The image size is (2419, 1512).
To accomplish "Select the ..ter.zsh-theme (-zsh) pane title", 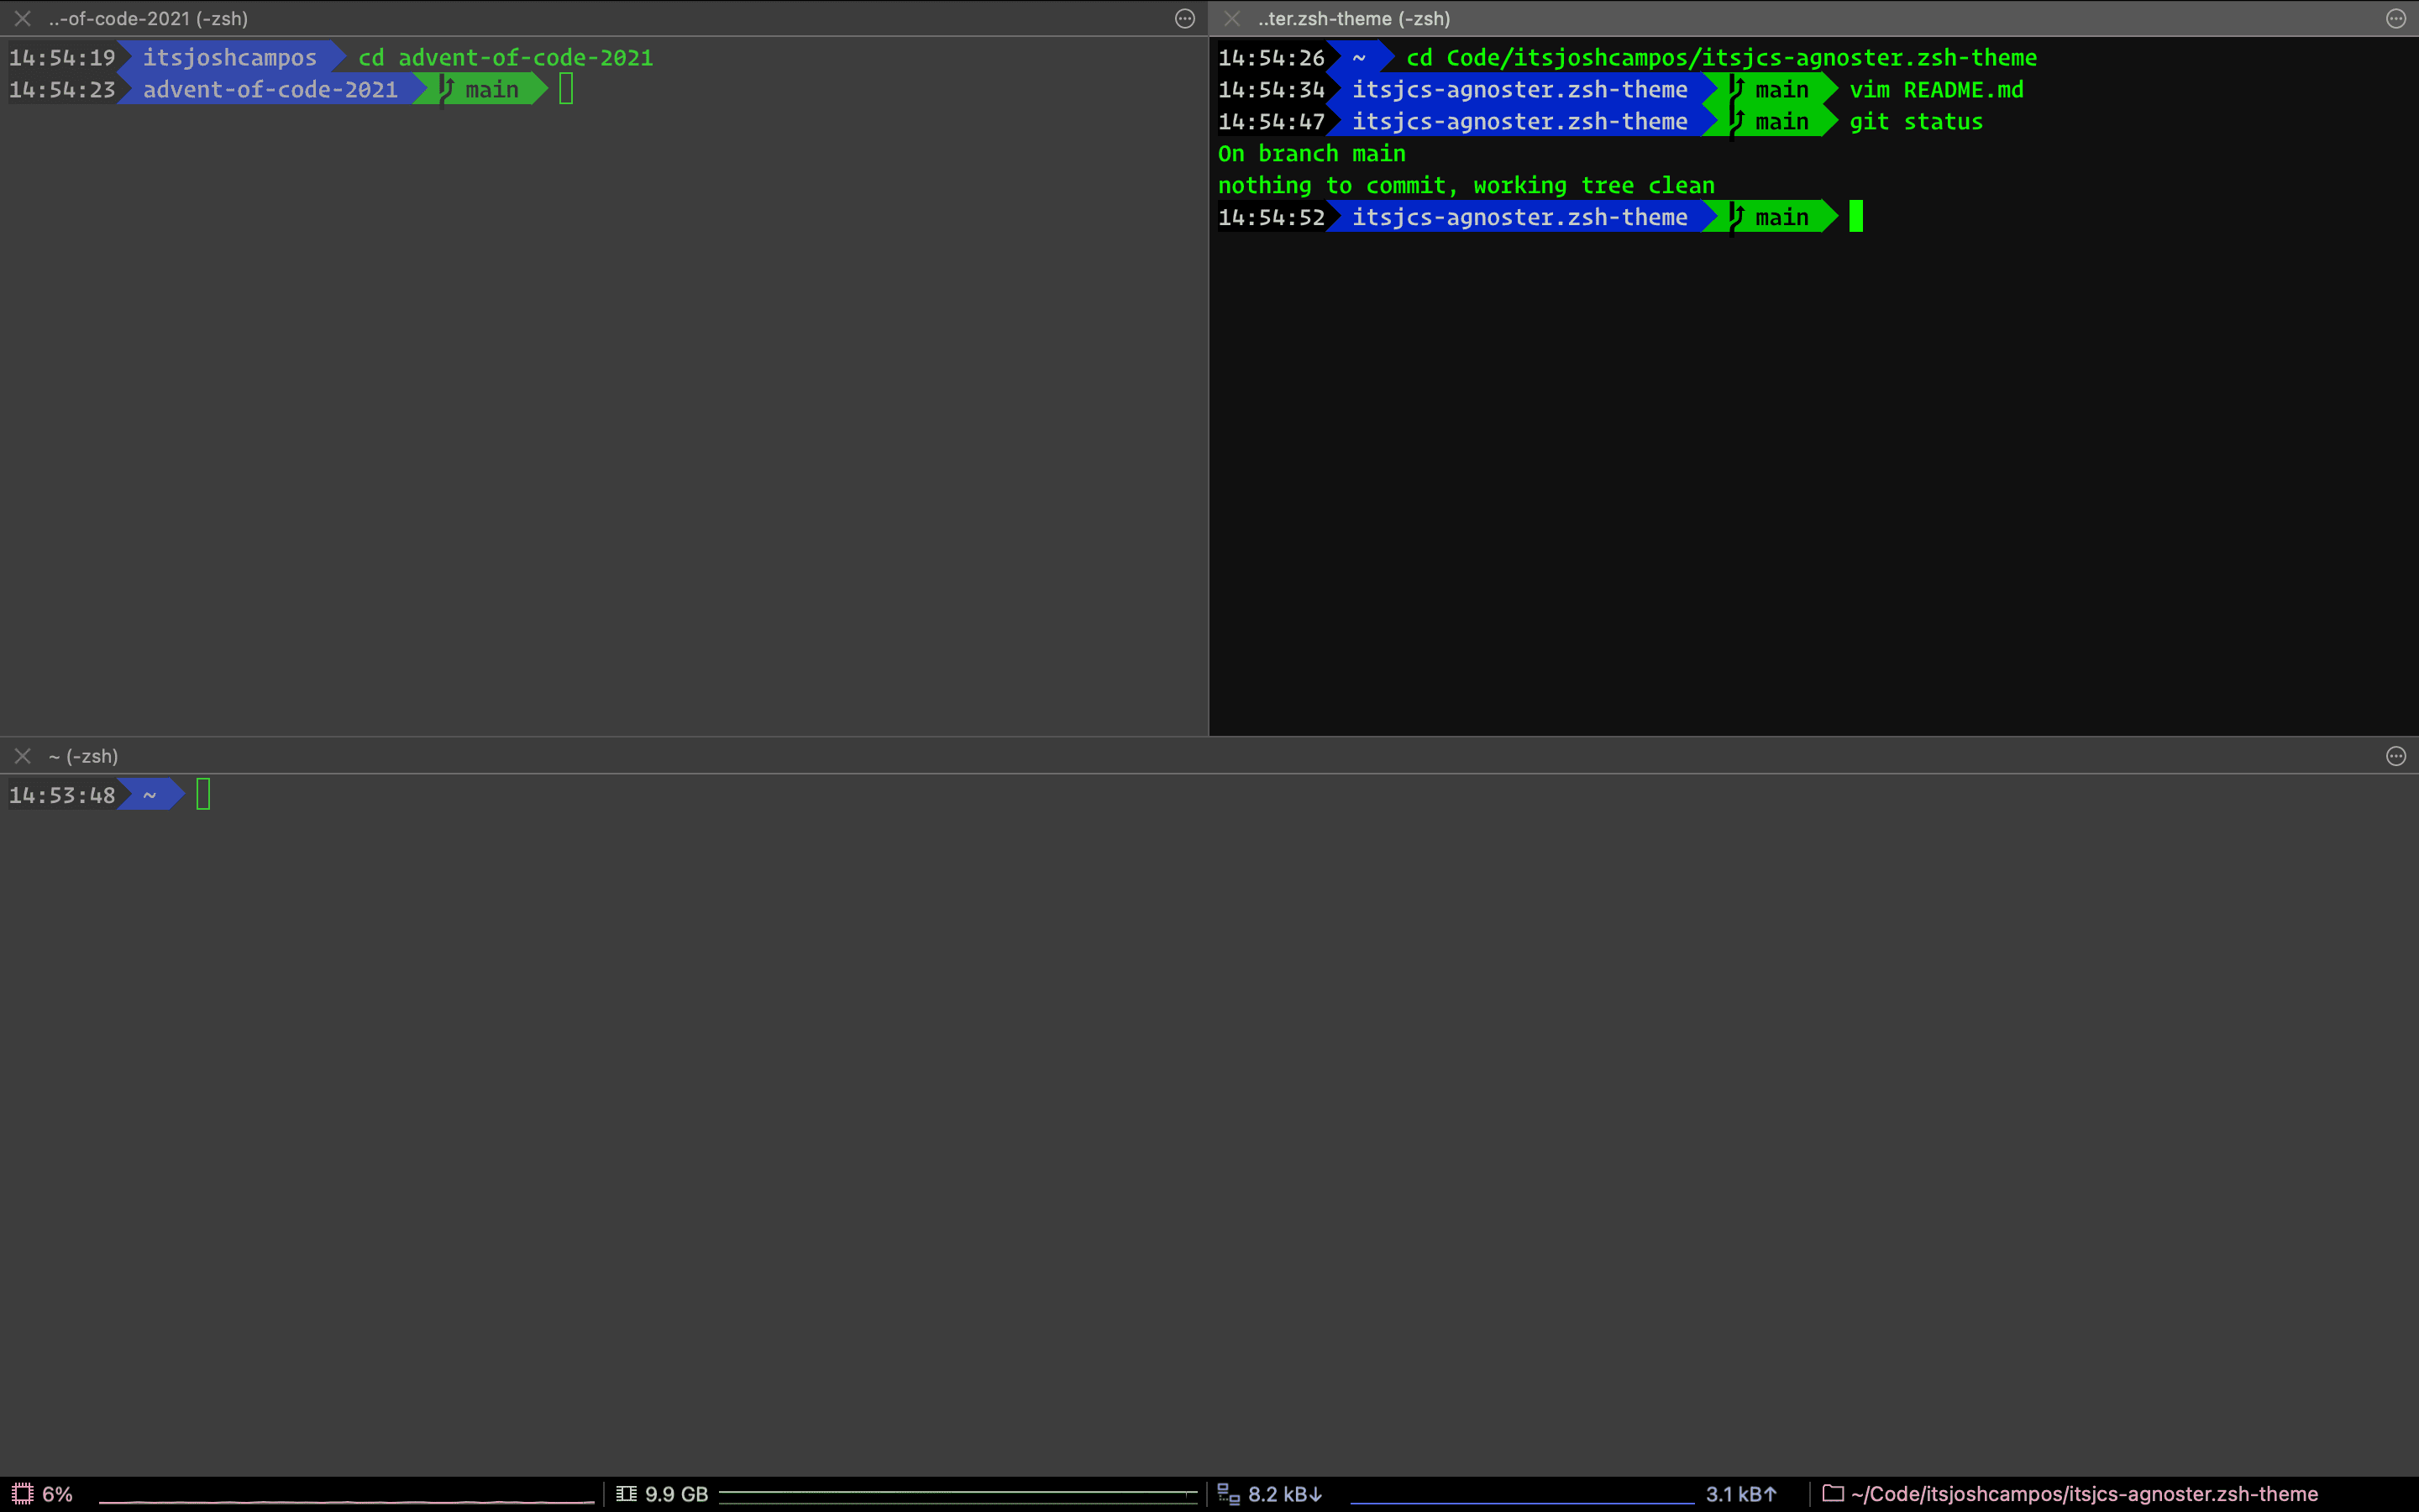I will click(1353, 18).
